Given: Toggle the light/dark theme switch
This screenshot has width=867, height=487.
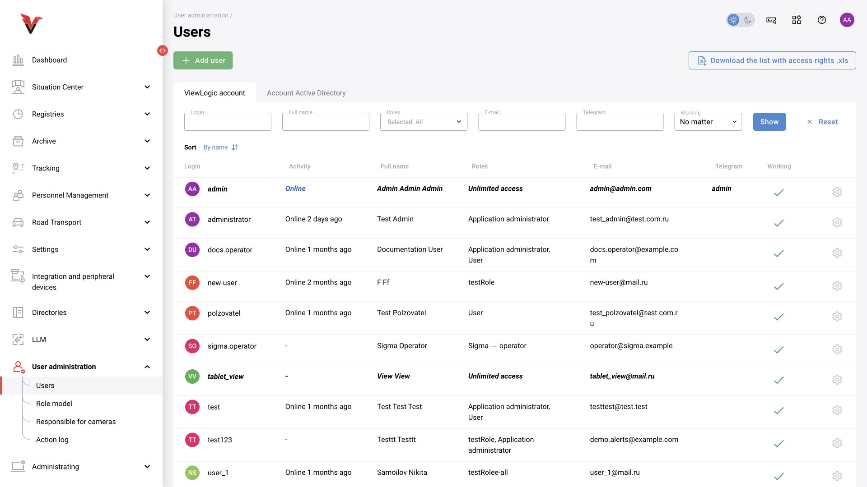Looking at the screenshot, I should [x=740, y=20].
